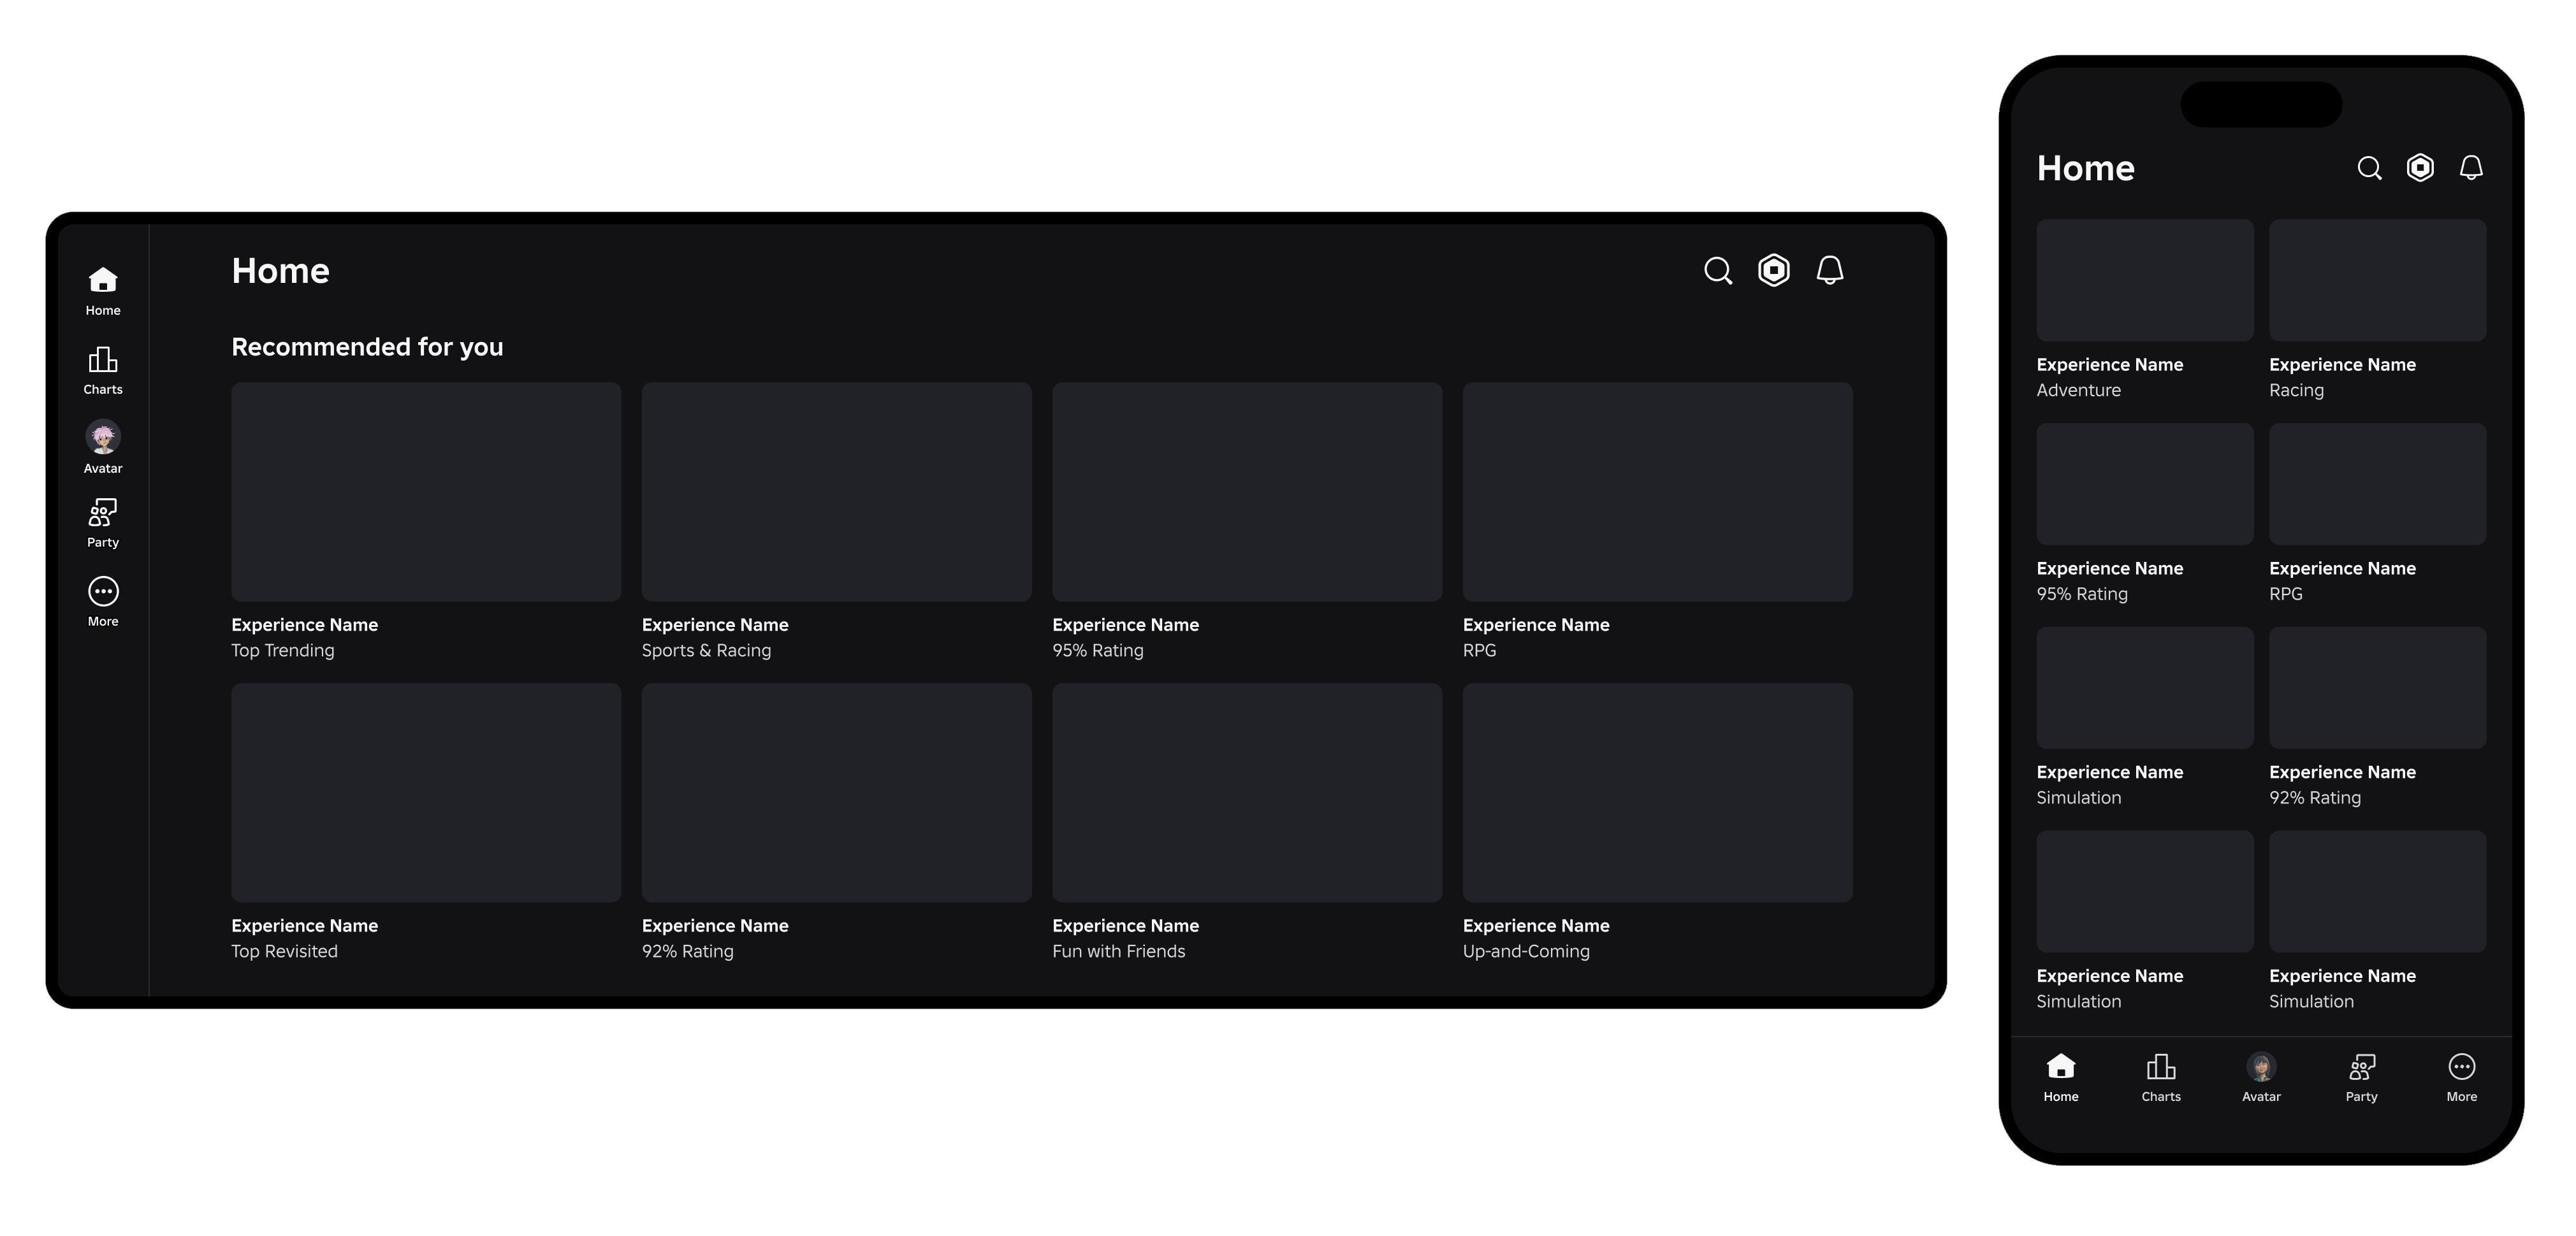
Task: Open the Fun with Friends experience thumbnail
Action: pyautogui.click(x=1247, y=793)
